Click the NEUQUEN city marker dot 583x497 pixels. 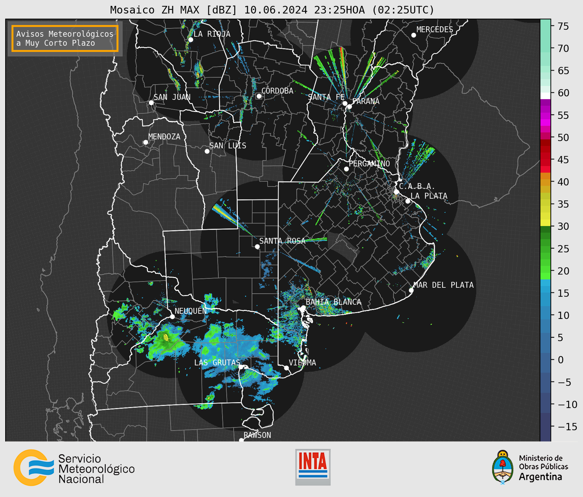172,317
